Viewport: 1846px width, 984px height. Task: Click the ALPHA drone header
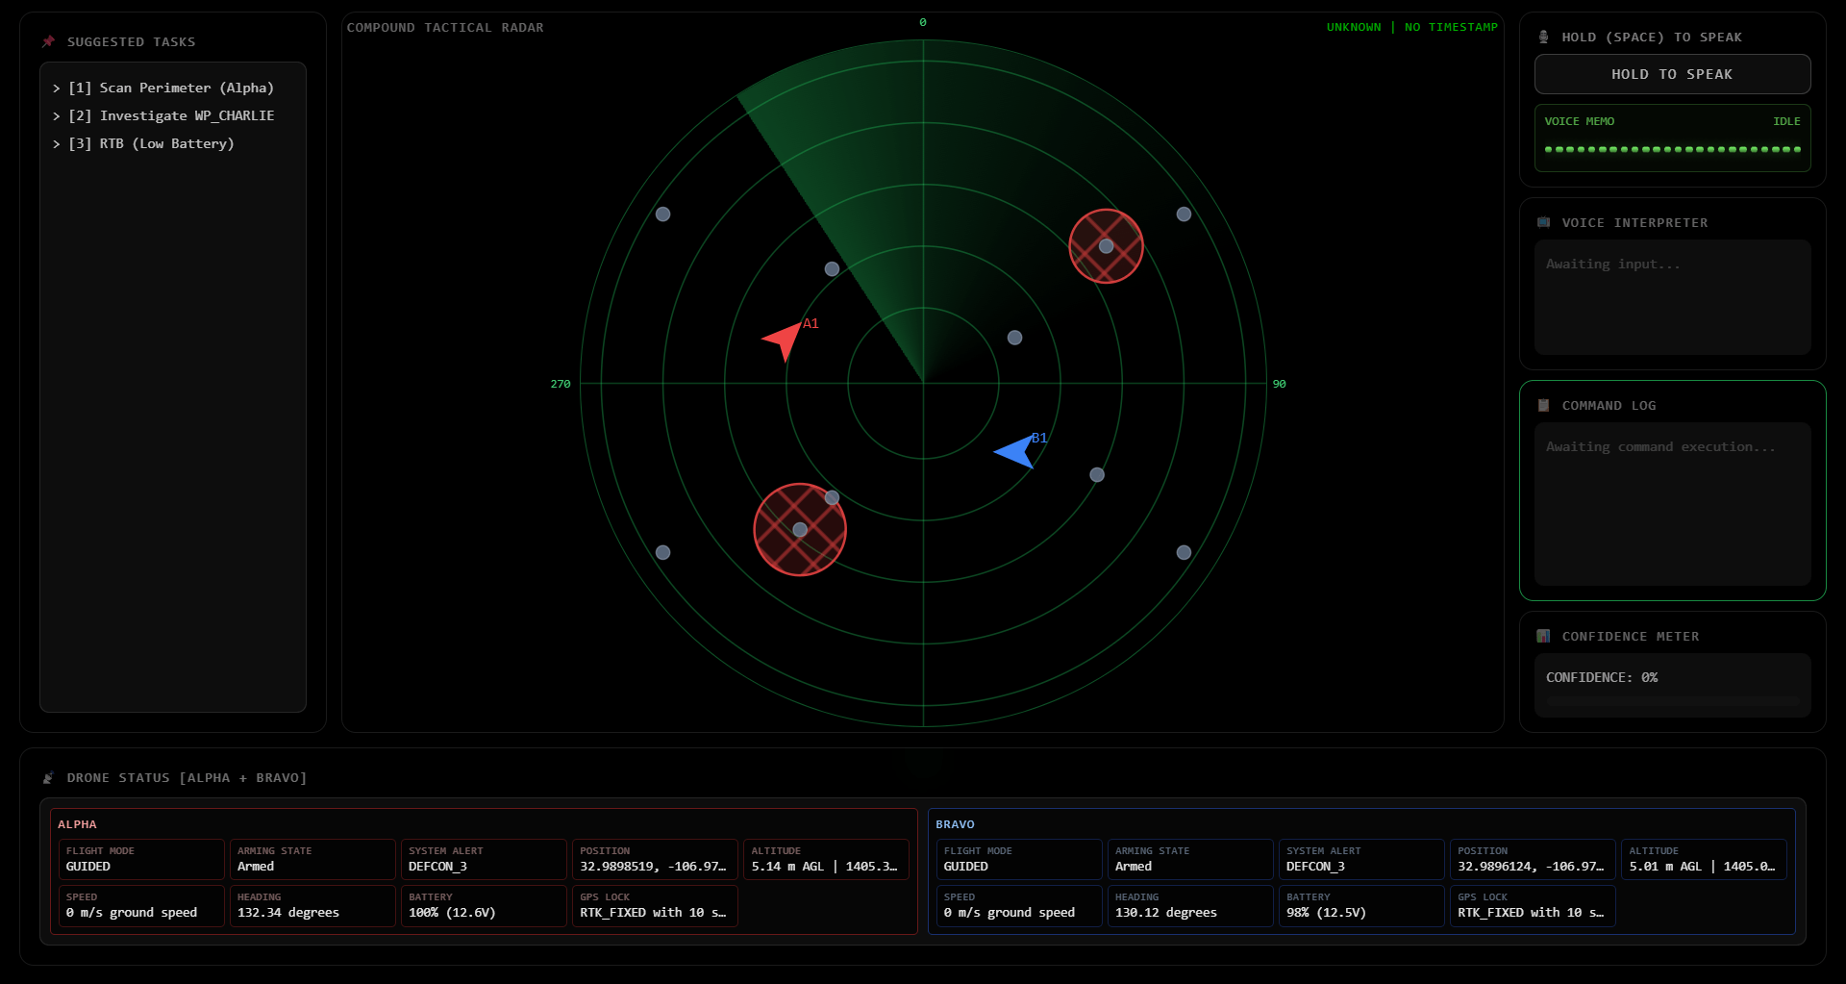77,824
